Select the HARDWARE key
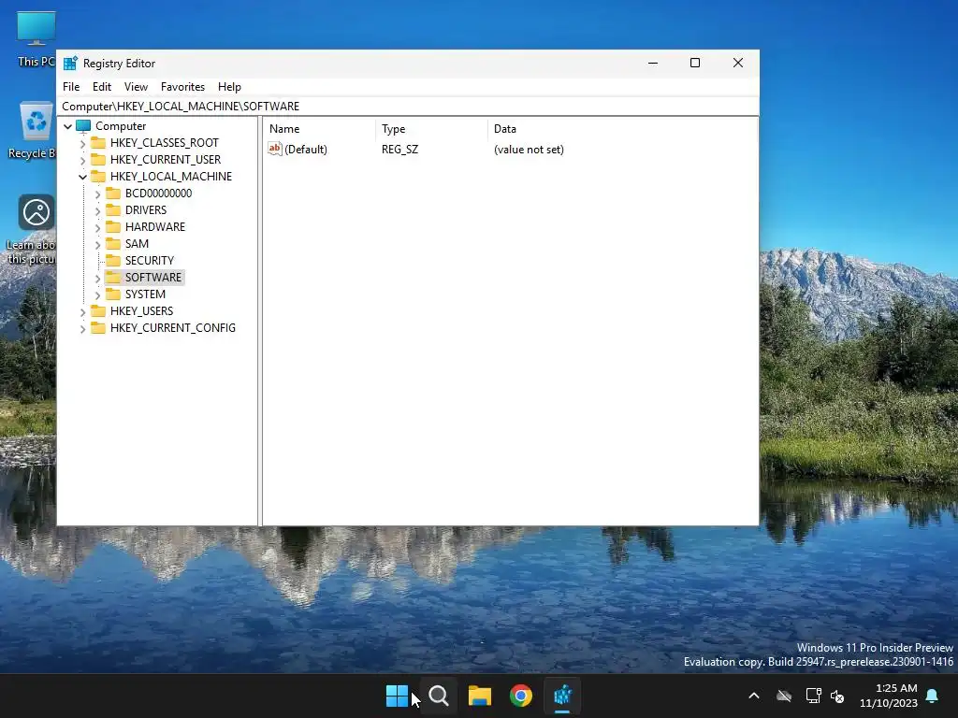Screen dimensions: 958x718 tap(154, 226)
